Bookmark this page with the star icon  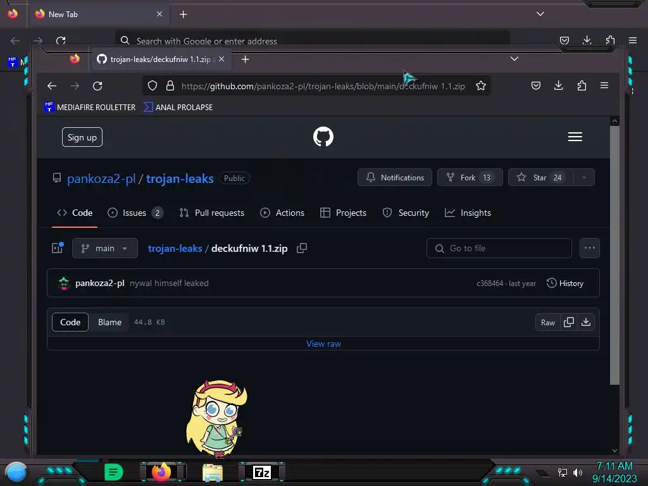(x=481, y=85)
